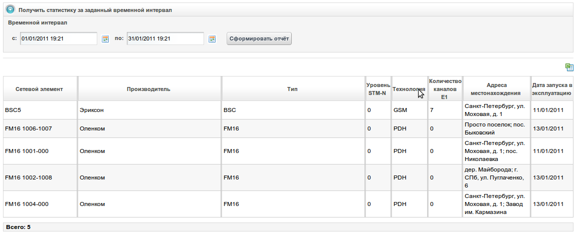Focus the start date input field

[x=58, y=38]
